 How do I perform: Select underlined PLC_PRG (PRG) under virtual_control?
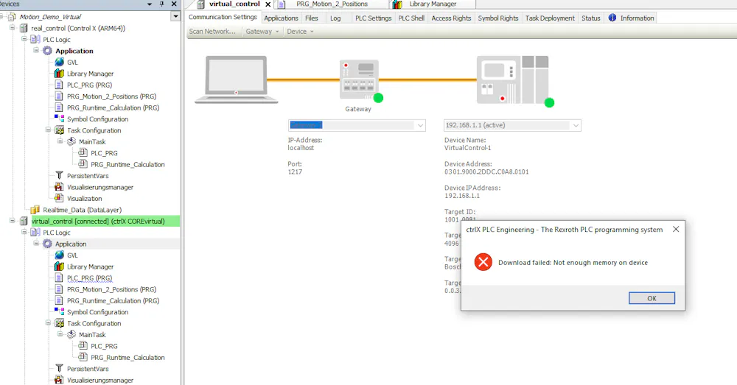(x=89, y=278)
